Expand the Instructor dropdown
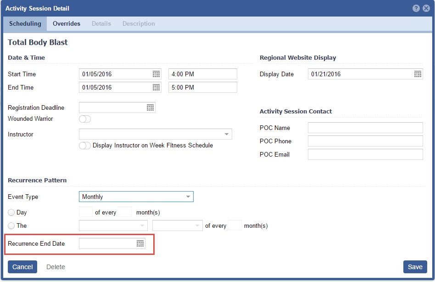435x282 pixels. tap(226, 134)
